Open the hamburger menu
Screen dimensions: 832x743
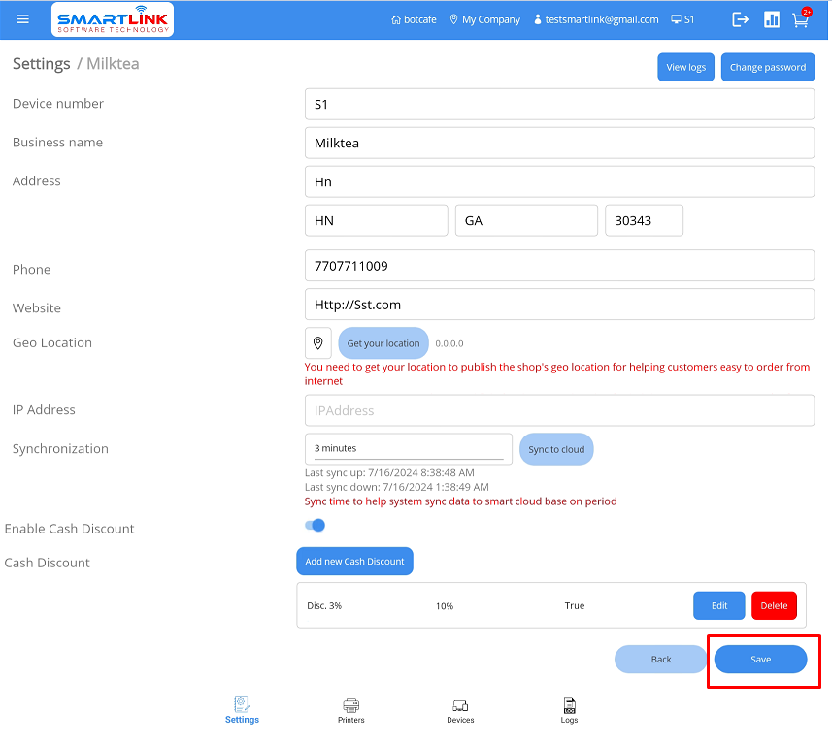pos(23,19)
